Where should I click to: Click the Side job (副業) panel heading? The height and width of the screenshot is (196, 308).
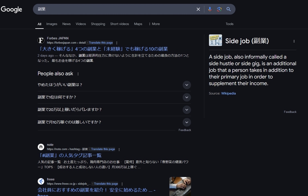point(247,41)
